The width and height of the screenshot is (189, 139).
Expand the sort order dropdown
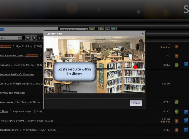20,38
